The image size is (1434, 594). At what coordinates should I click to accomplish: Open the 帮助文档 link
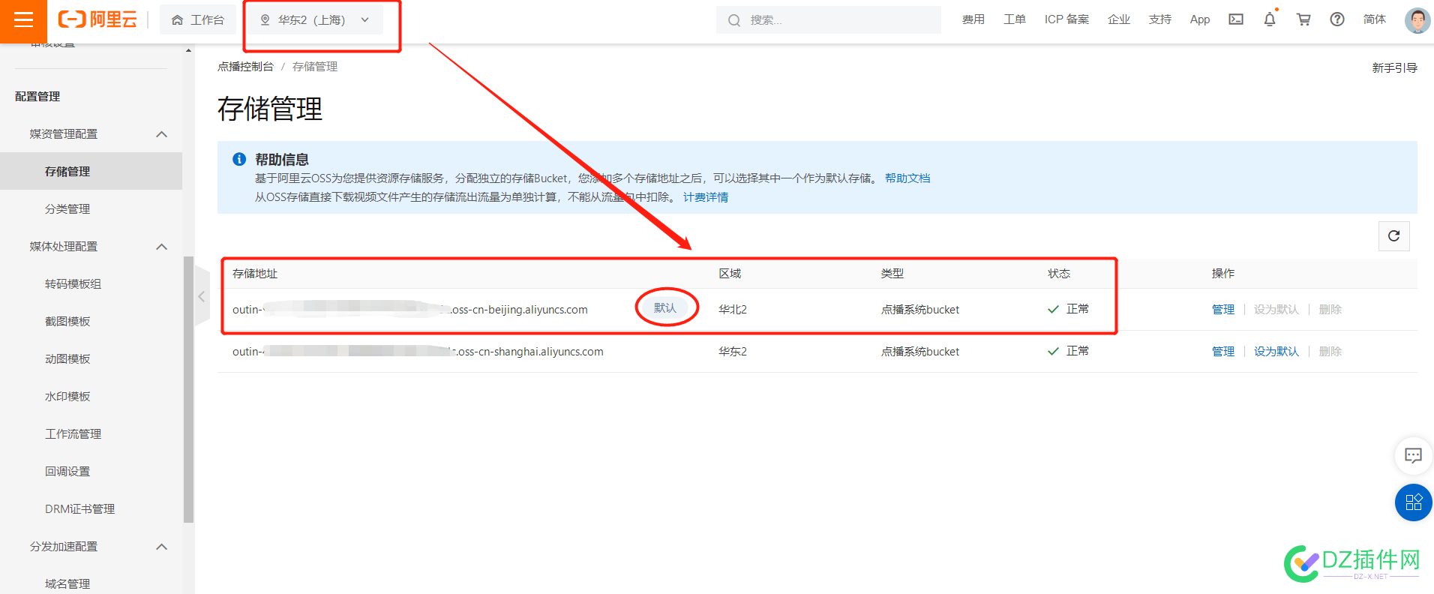pos(907,178)
